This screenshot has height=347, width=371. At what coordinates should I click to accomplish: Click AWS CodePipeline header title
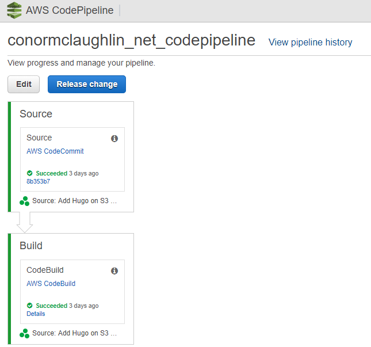click(x=70, y=10)
